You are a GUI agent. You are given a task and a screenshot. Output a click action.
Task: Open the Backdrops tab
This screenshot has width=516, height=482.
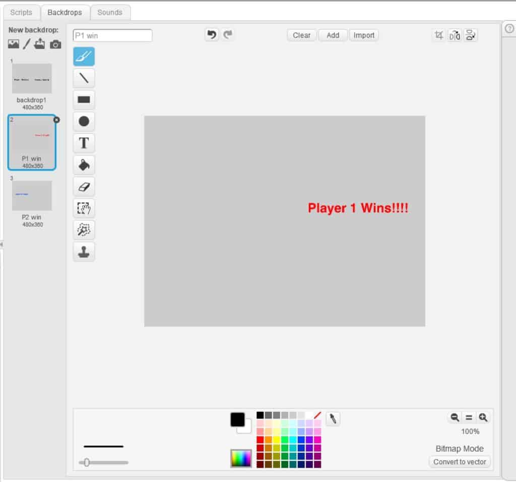[x=65, y=13]
